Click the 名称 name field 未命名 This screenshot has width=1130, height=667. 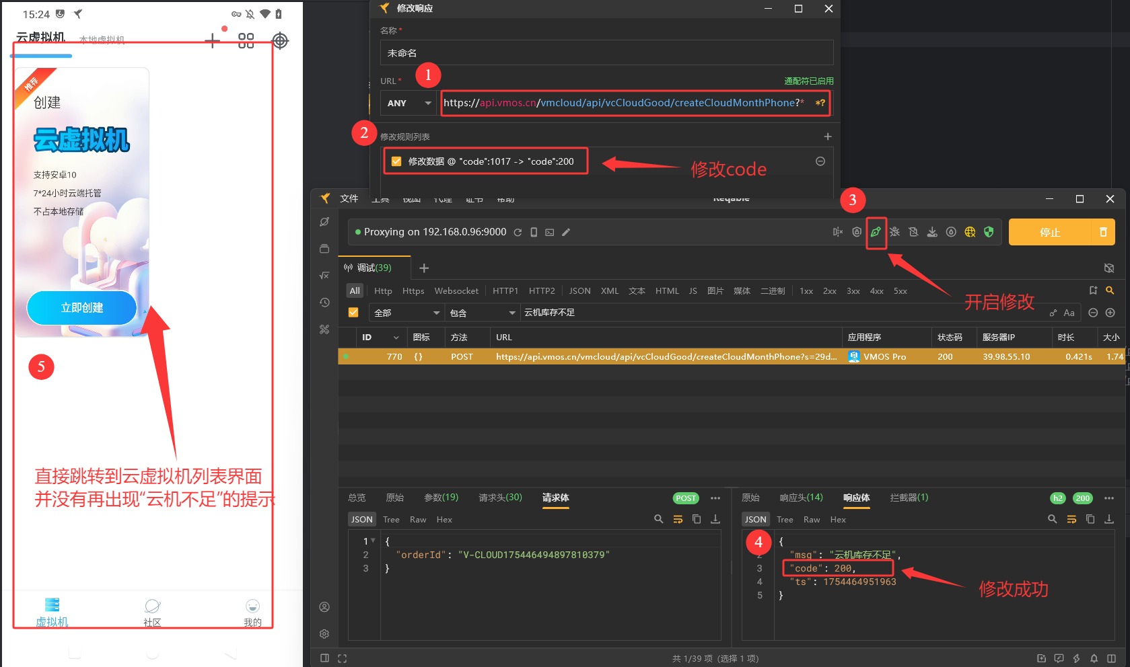tap(606, 52)
